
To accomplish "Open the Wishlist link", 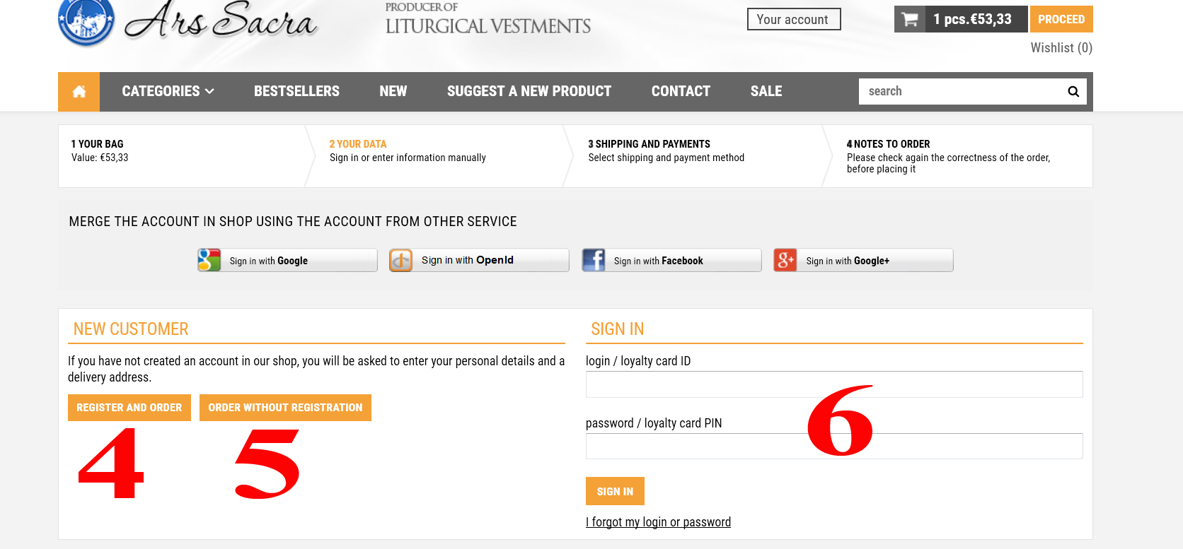I will [x=1061, y=48].
